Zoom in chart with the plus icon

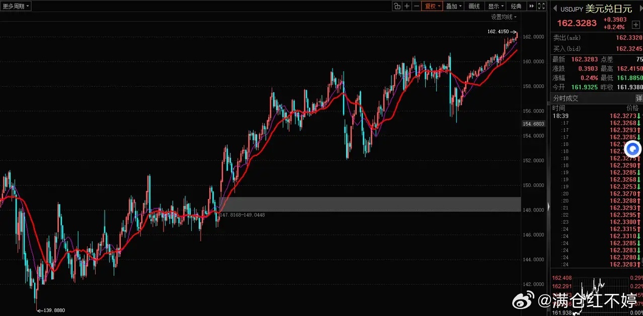pyautogui.click(x=407, y=6)
